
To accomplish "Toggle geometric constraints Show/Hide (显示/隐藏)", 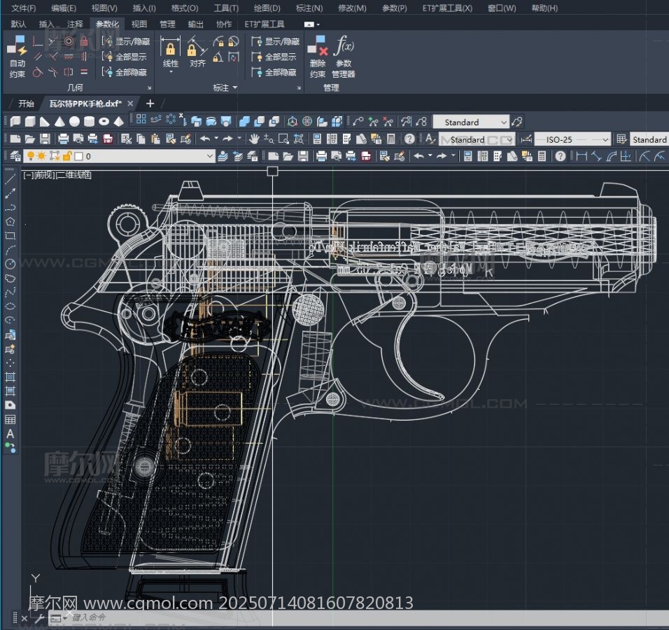I will click(x=126, y=41).
